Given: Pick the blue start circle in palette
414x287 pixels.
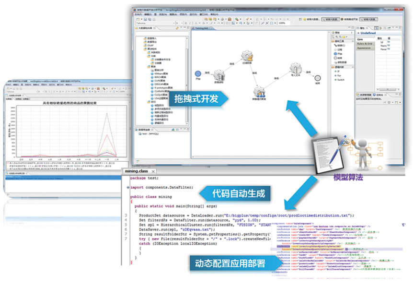Looking at the screenshot, I should tap(335, 54).
